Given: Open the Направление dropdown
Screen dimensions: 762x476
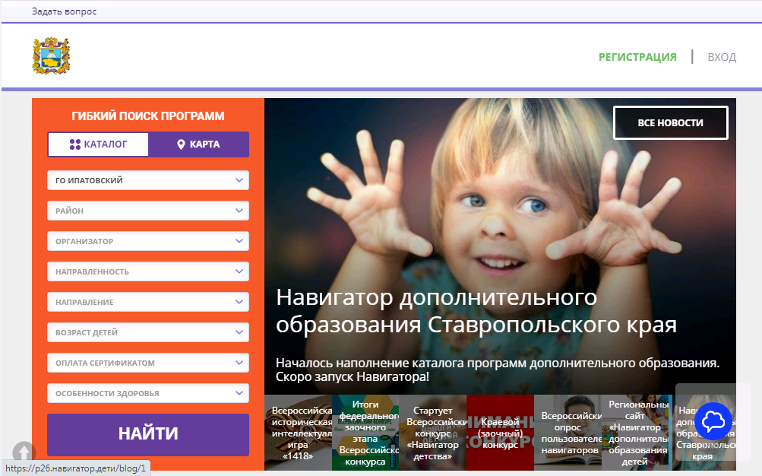Looking at the screenshot, I should tap(148, 302).
